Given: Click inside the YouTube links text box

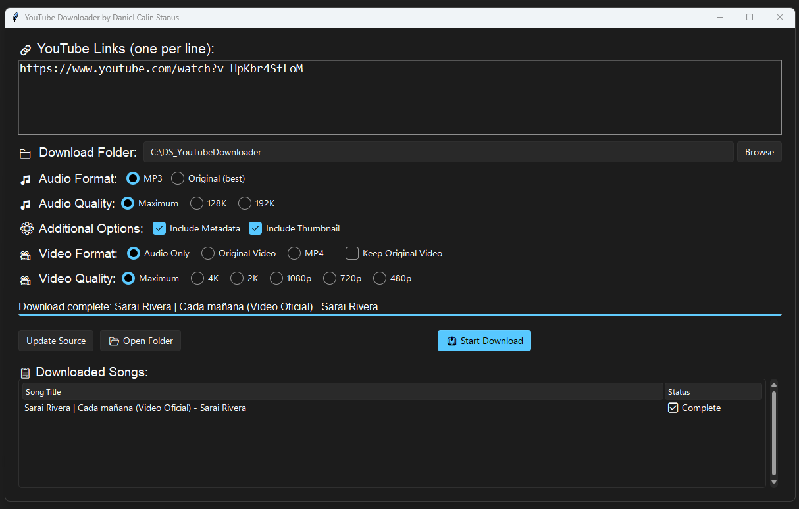Looking at the screenshot, I should coord(400,97).
